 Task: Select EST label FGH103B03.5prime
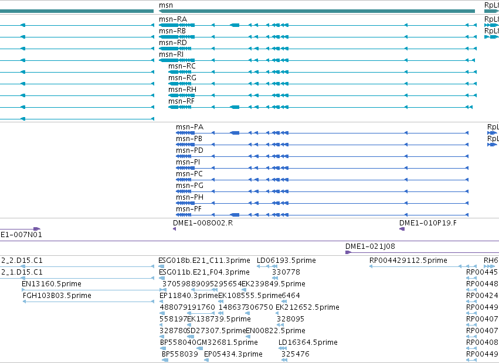point(57,296)
